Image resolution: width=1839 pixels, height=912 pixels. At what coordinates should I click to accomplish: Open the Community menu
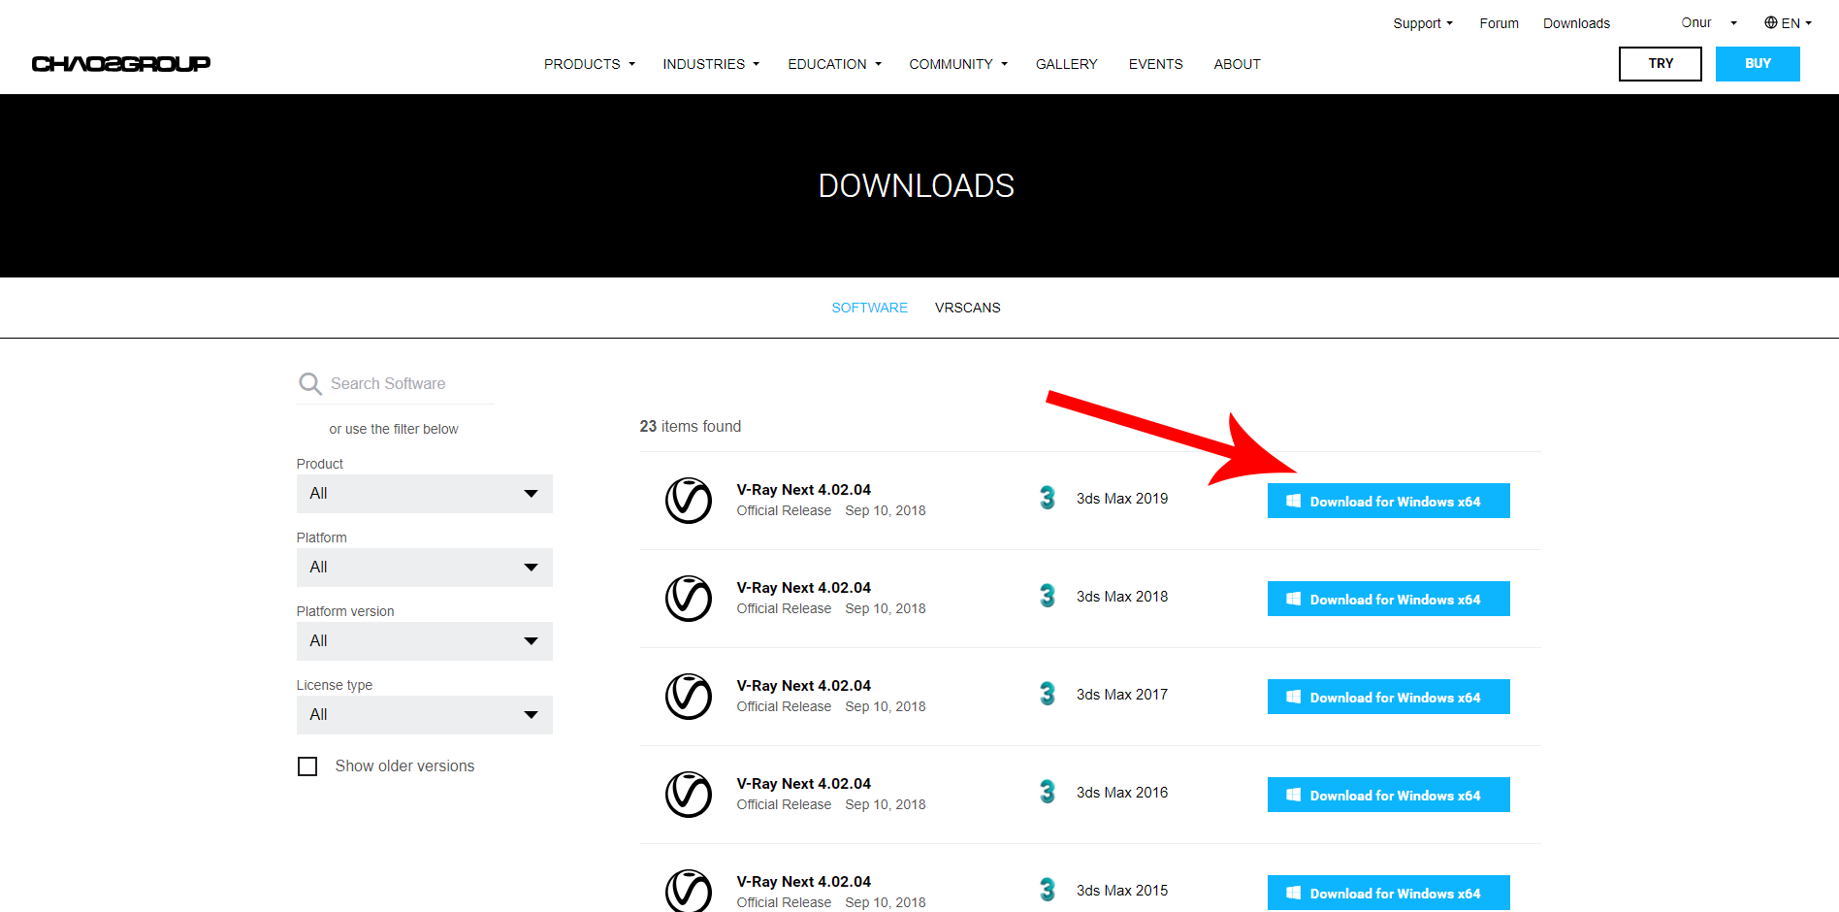pyautogui.click(x=958, y=64)
